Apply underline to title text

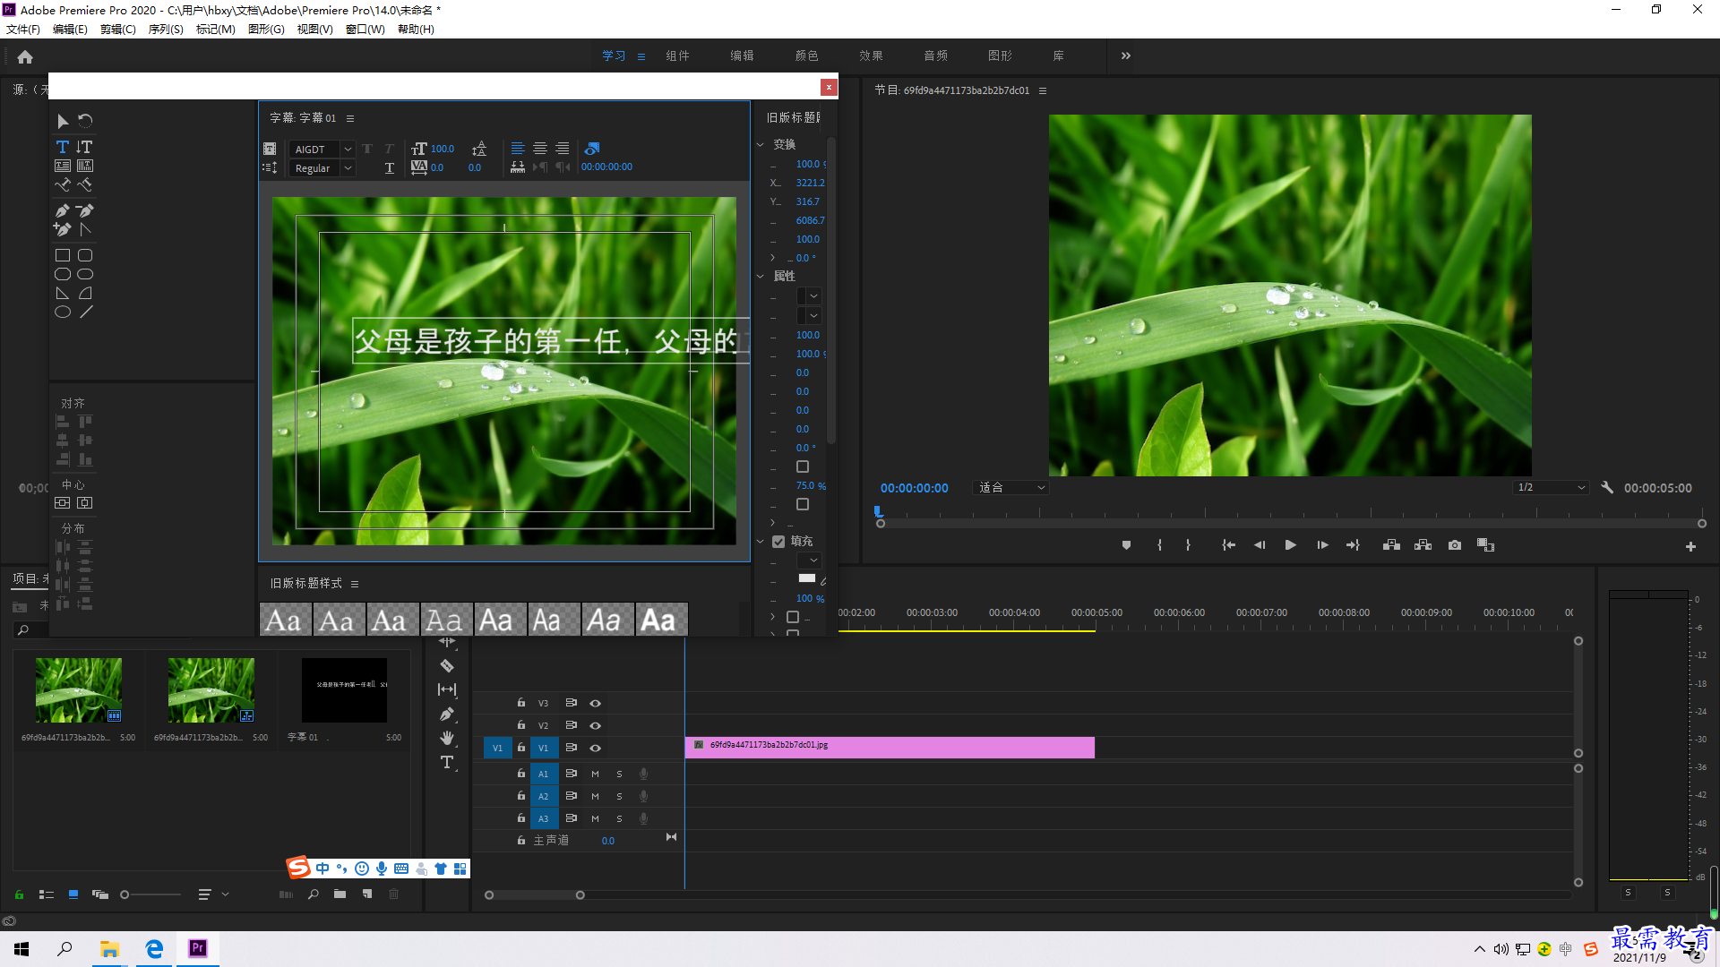click(390, 168)
